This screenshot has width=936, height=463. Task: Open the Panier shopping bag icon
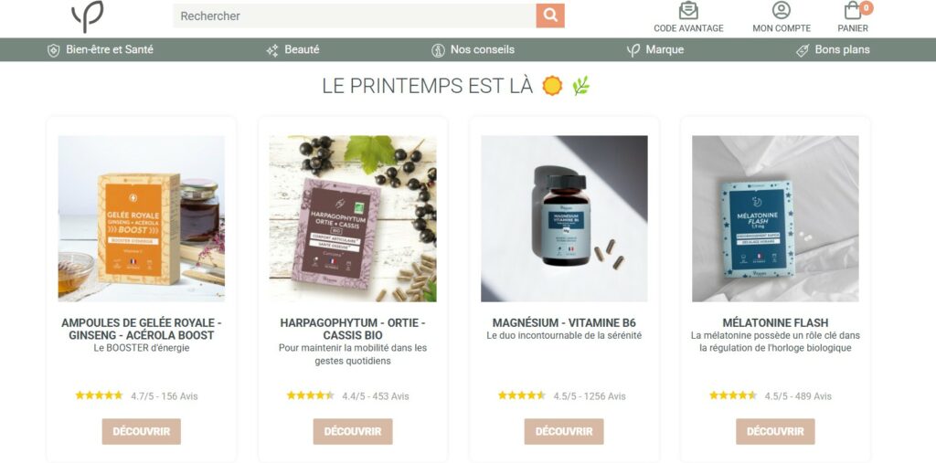coord(853,10)
